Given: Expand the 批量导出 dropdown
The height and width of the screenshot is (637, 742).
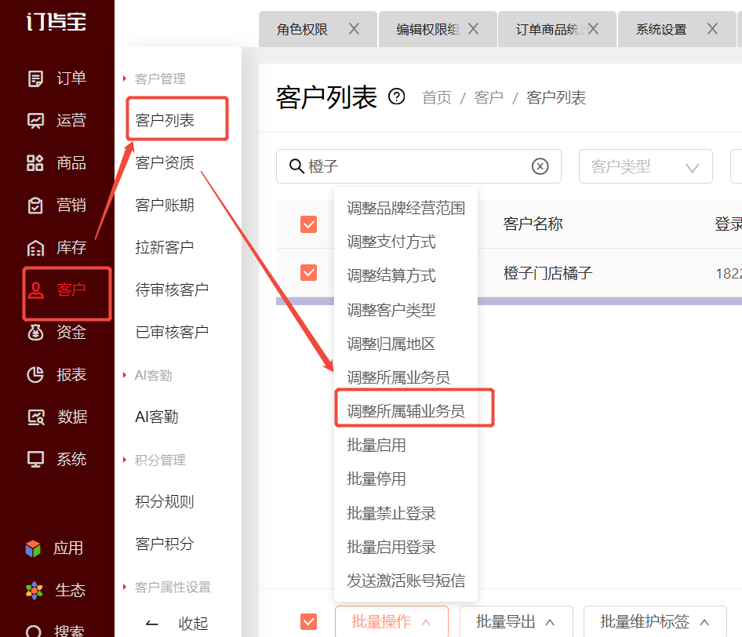Looking at the screenshot, I should pyautogui.click(x=516, y=621).
